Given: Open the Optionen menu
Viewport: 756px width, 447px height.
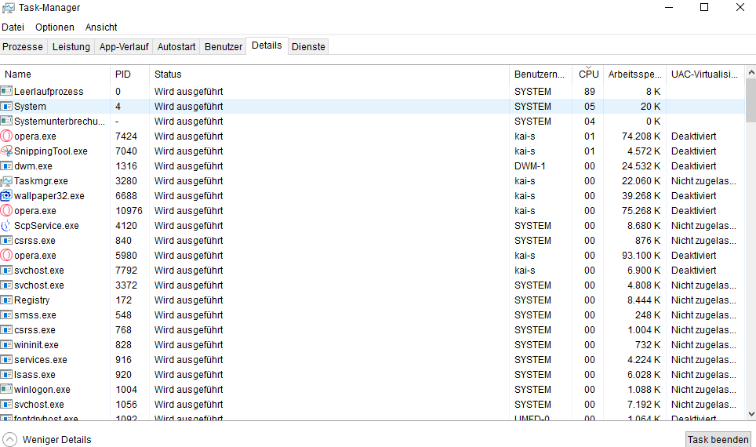Looking at the screenshot, I should coord(54,27).
